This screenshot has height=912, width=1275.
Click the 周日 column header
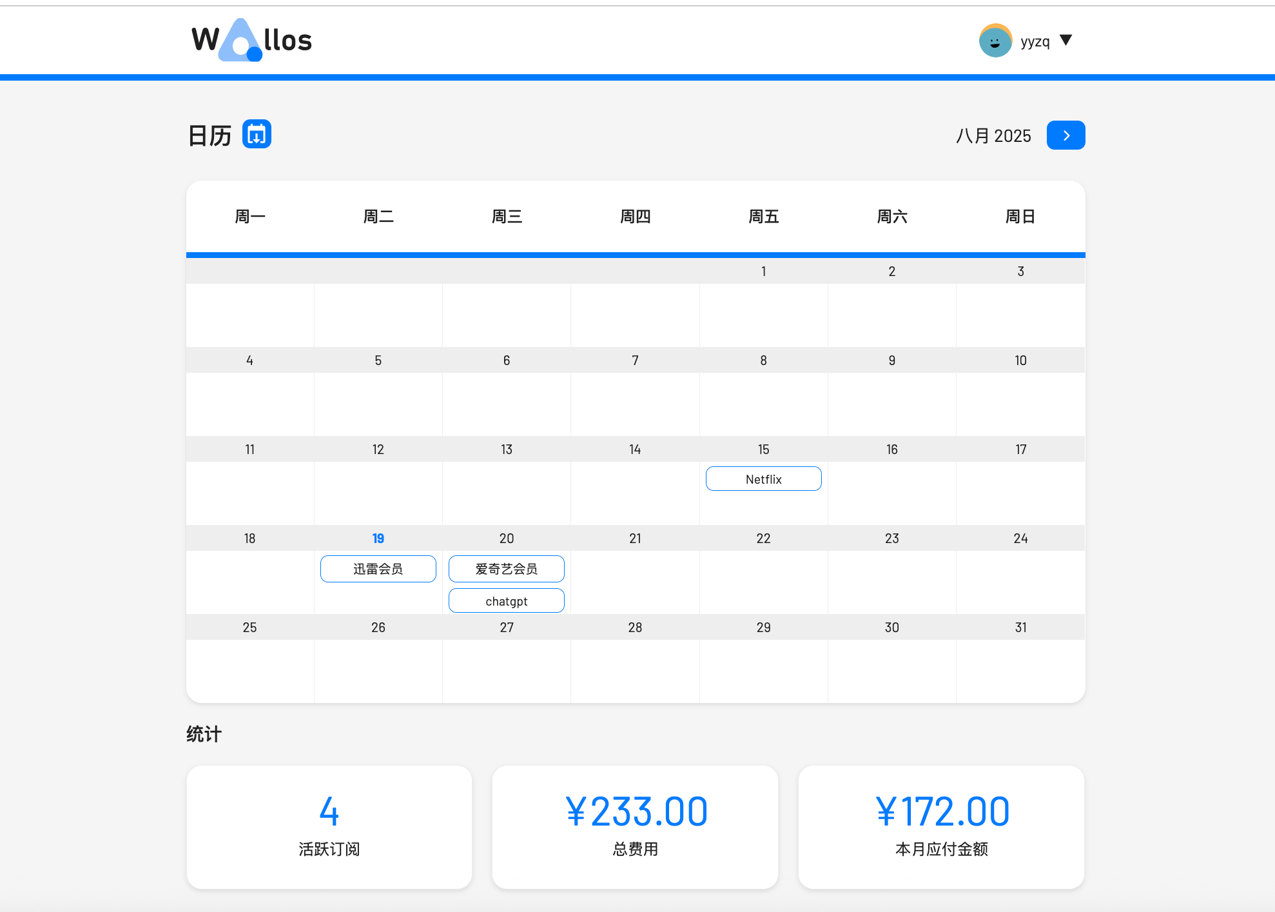click(1020, 216)
